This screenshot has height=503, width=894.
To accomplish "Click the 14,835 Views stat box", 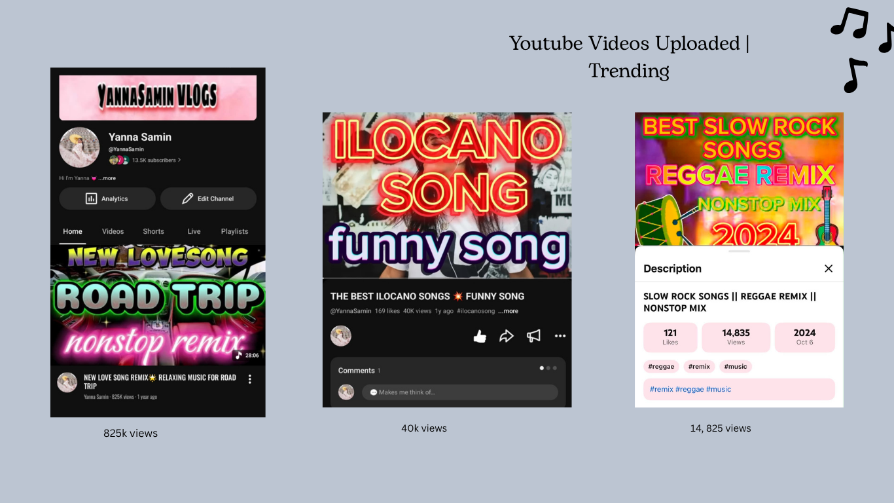I will coord(736,337).
